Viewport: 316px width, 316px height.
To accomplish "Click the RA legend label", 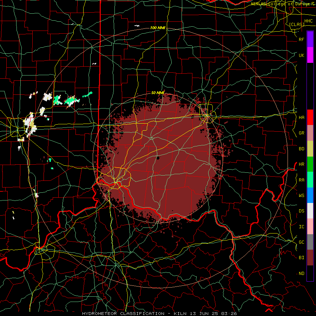I will (301, 180).
